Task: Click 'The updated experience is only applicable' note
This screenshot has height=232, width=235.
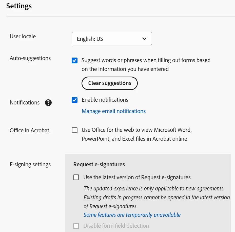Action: point(157,197)
